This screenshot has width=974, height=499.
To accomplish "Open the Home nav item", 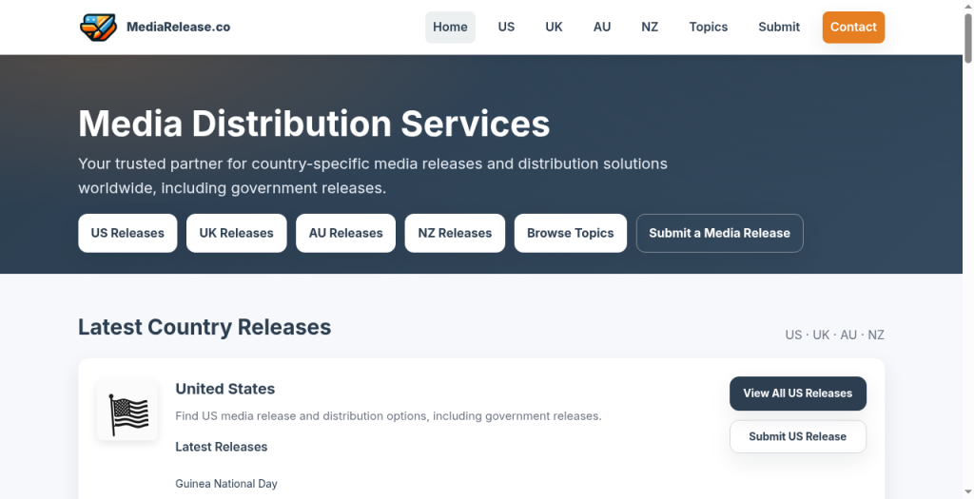I will point(450,28).
